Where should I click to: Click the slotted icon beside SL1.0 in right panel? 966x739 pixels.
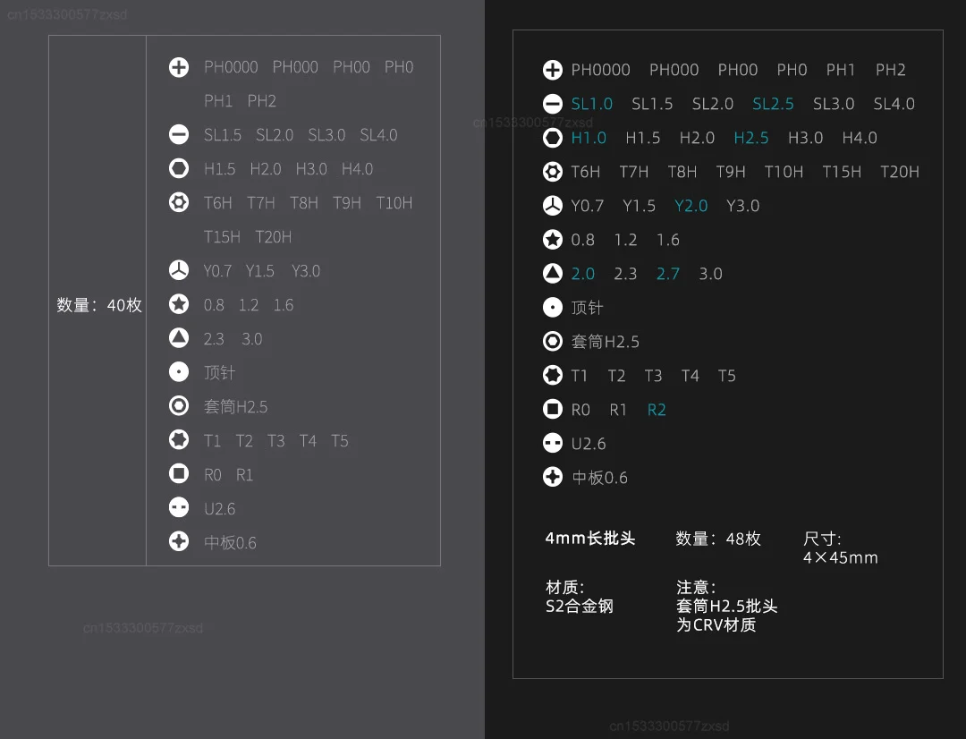pyautogui.click(x=553, y=104)
